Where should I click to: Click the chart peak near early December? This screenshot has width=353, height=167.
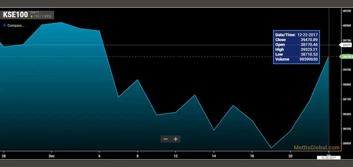pyautogui.click(x=61, y=22)
